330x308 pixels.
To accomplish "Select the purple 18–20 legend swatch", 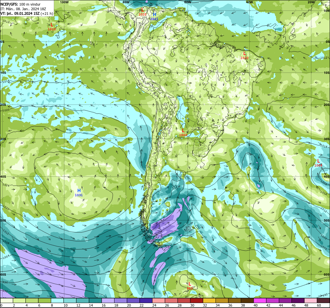I will coord(120,300).
